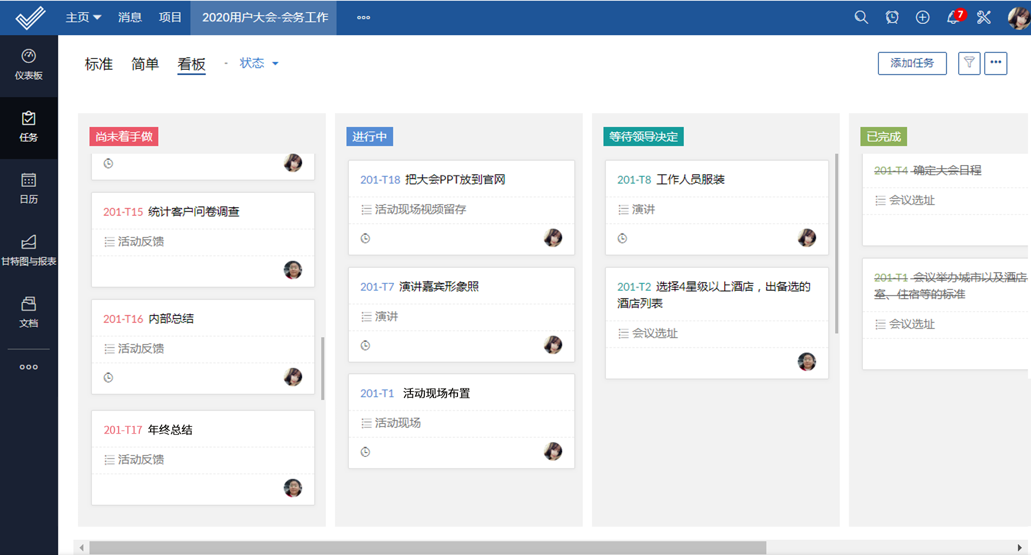Expand the 主页 home dropdown arrow
1031x555 pixels.
pyautogui.click(x=98, y=17)
